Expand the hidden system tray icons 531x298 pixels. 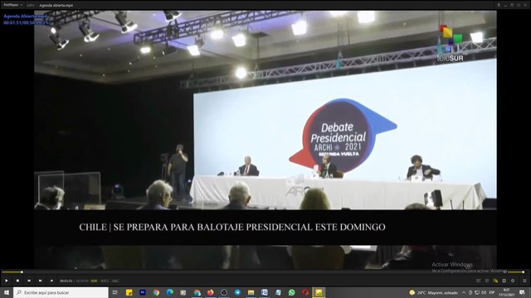464,292
